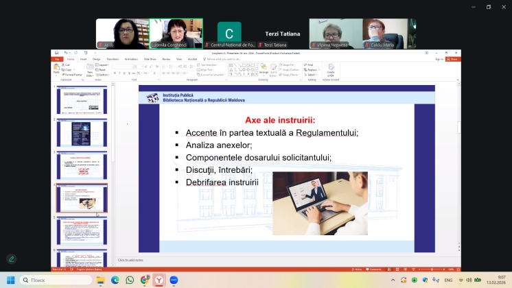
Task: Select the second slide thumbnail
Action: click(x=82, y=130)
